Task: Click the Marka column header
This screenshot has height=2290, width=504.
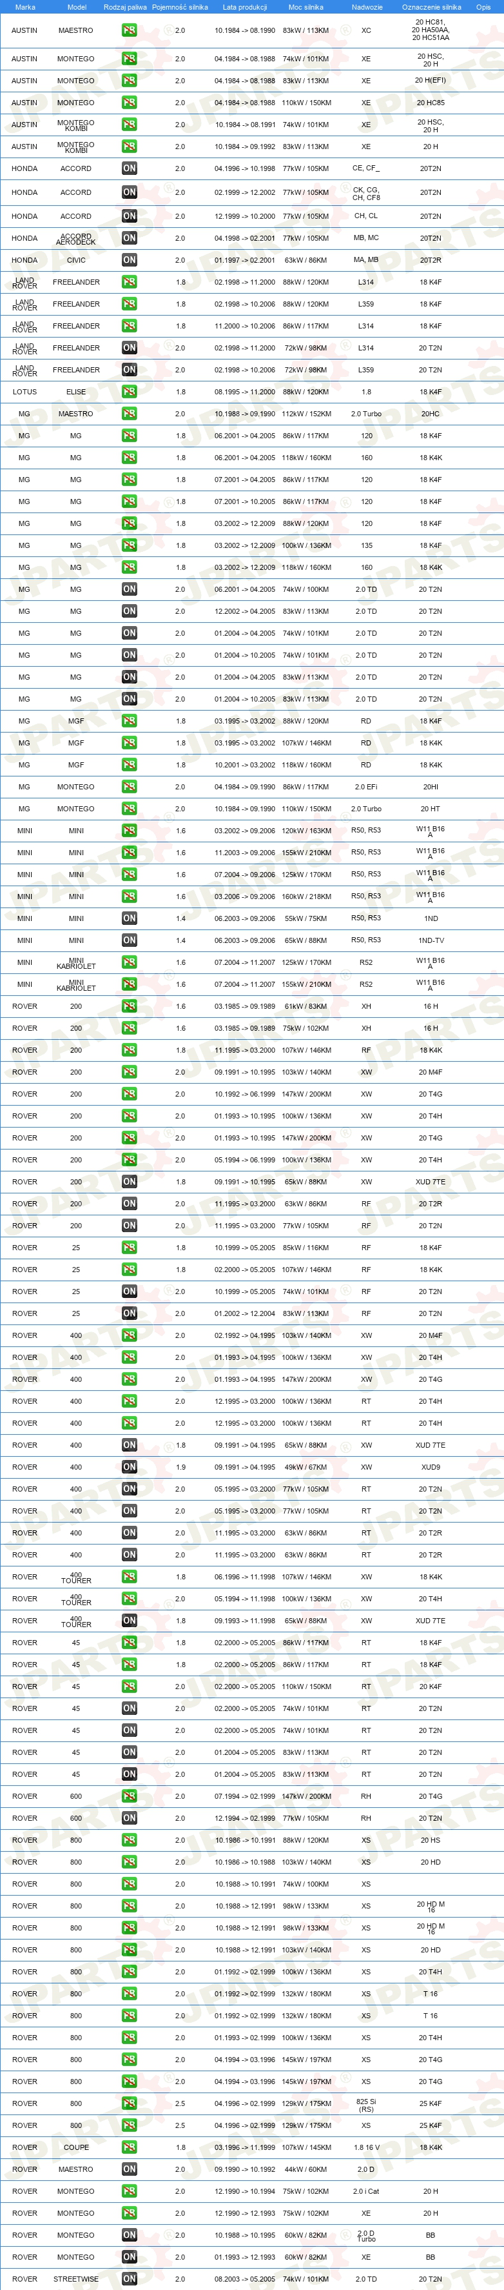Action: (25, 7)
